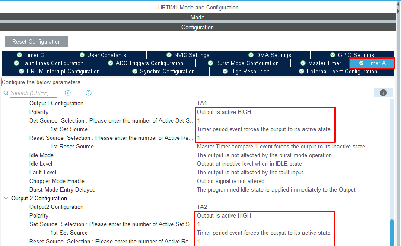401x246 pixels.
Task: Edit TA2 Set Source Selection number value
Action: click(x=198, y=224)
